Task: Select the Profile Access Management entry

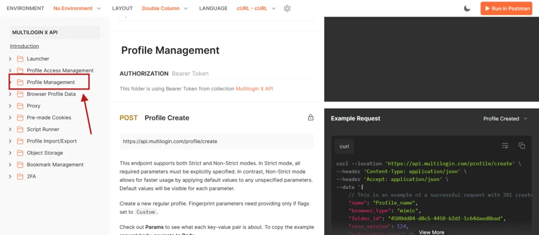Action: point(60,70)
